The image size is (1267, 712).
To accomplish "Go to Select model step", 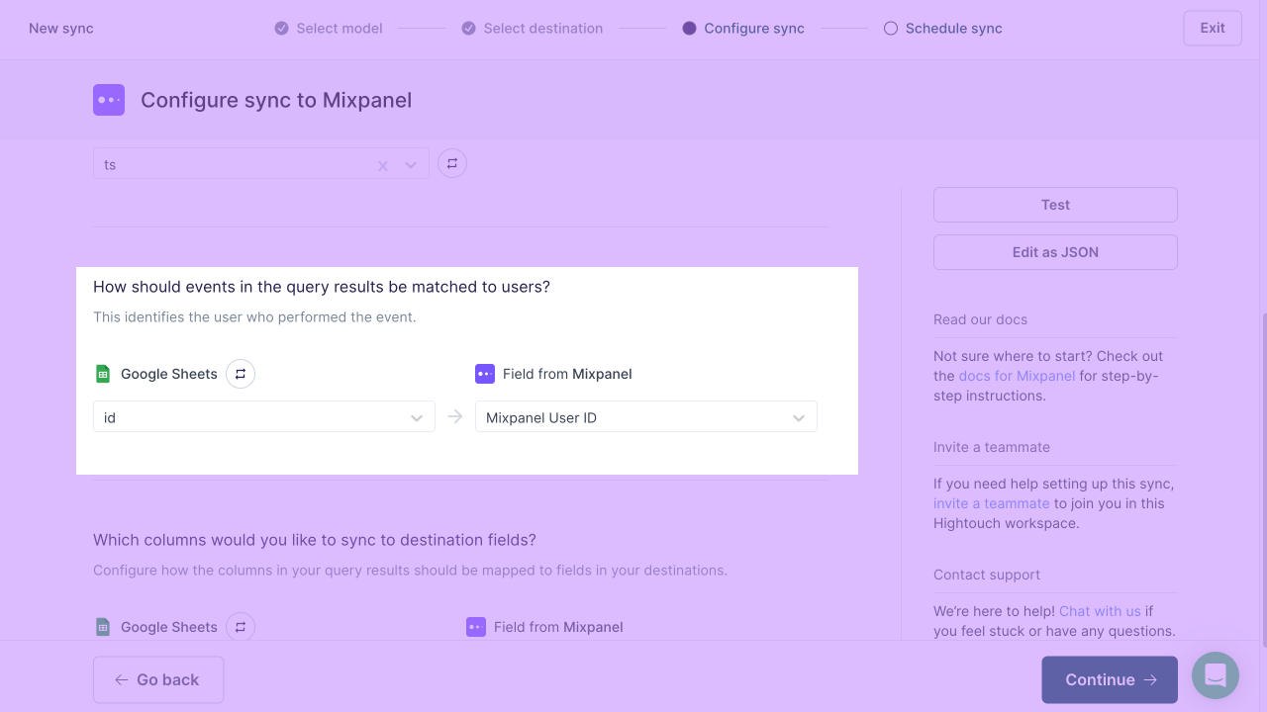I will pos(329,28).
